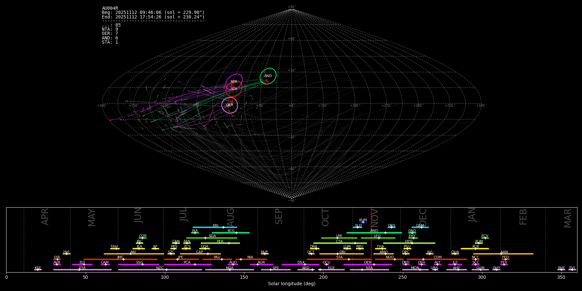Click the AND radiant circle on sky map
The width and height of the screenshot is (582, 291).
pos(268,76)
